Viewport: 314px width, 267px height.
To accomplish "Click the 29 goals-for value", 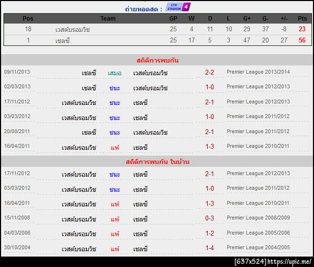I will tap(246, 29).
